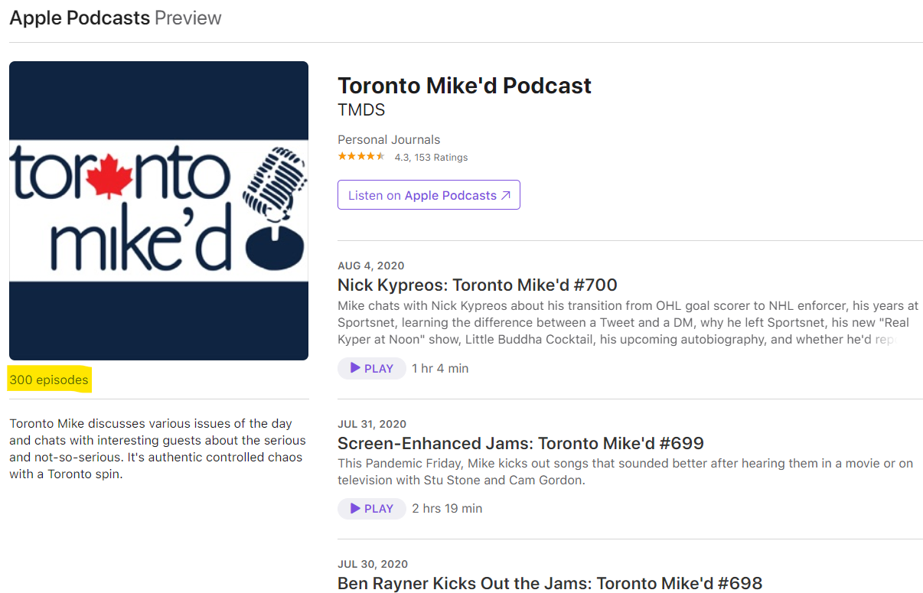Image resolution: width=923 pixels, height=593 pixels.
Task: Click the highlighted 300 episodes text
Action: [49, 380]
